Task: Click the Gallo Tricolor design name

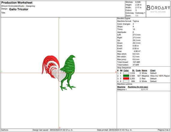Action: coord(19,9)
